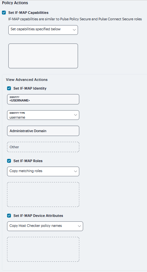The image size is (147, 272).
Task: Click the chevron icon in roles dropdown
Action: pos(75,171)
